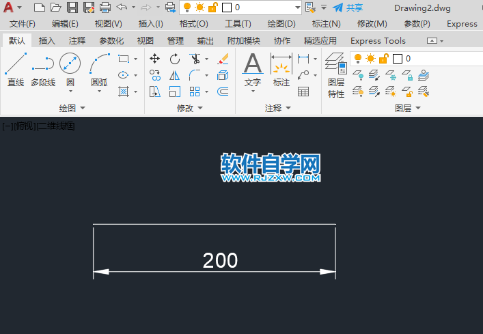Select the Stretch tool icon
The image size is (483, 334).
click(154, 92)
